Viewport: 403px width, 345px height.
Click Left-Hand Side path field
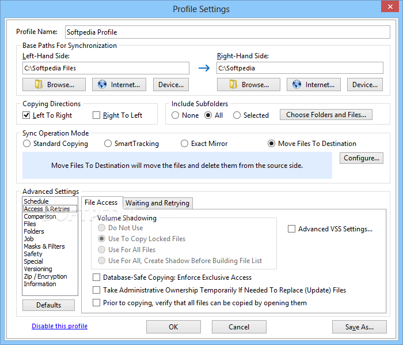pyautogui.click(x=106, y=68)
